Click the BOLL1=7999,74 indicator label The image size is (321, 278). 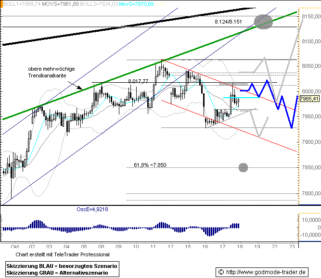click(x=22, y=4)
